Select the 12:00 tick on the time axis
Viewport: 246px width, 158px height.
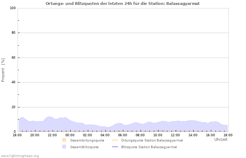(x=175, y=135)
